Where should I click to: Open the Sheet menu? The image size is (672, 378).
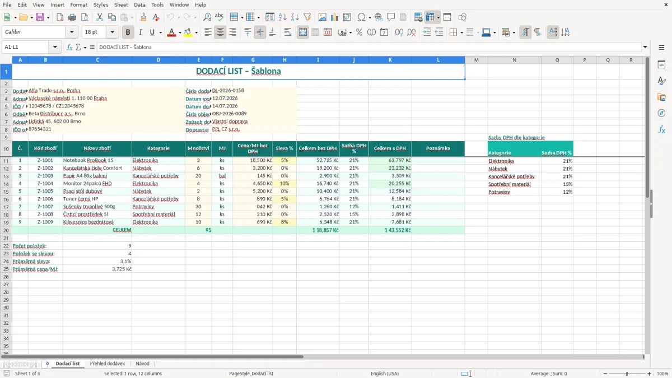click(121, 4)
